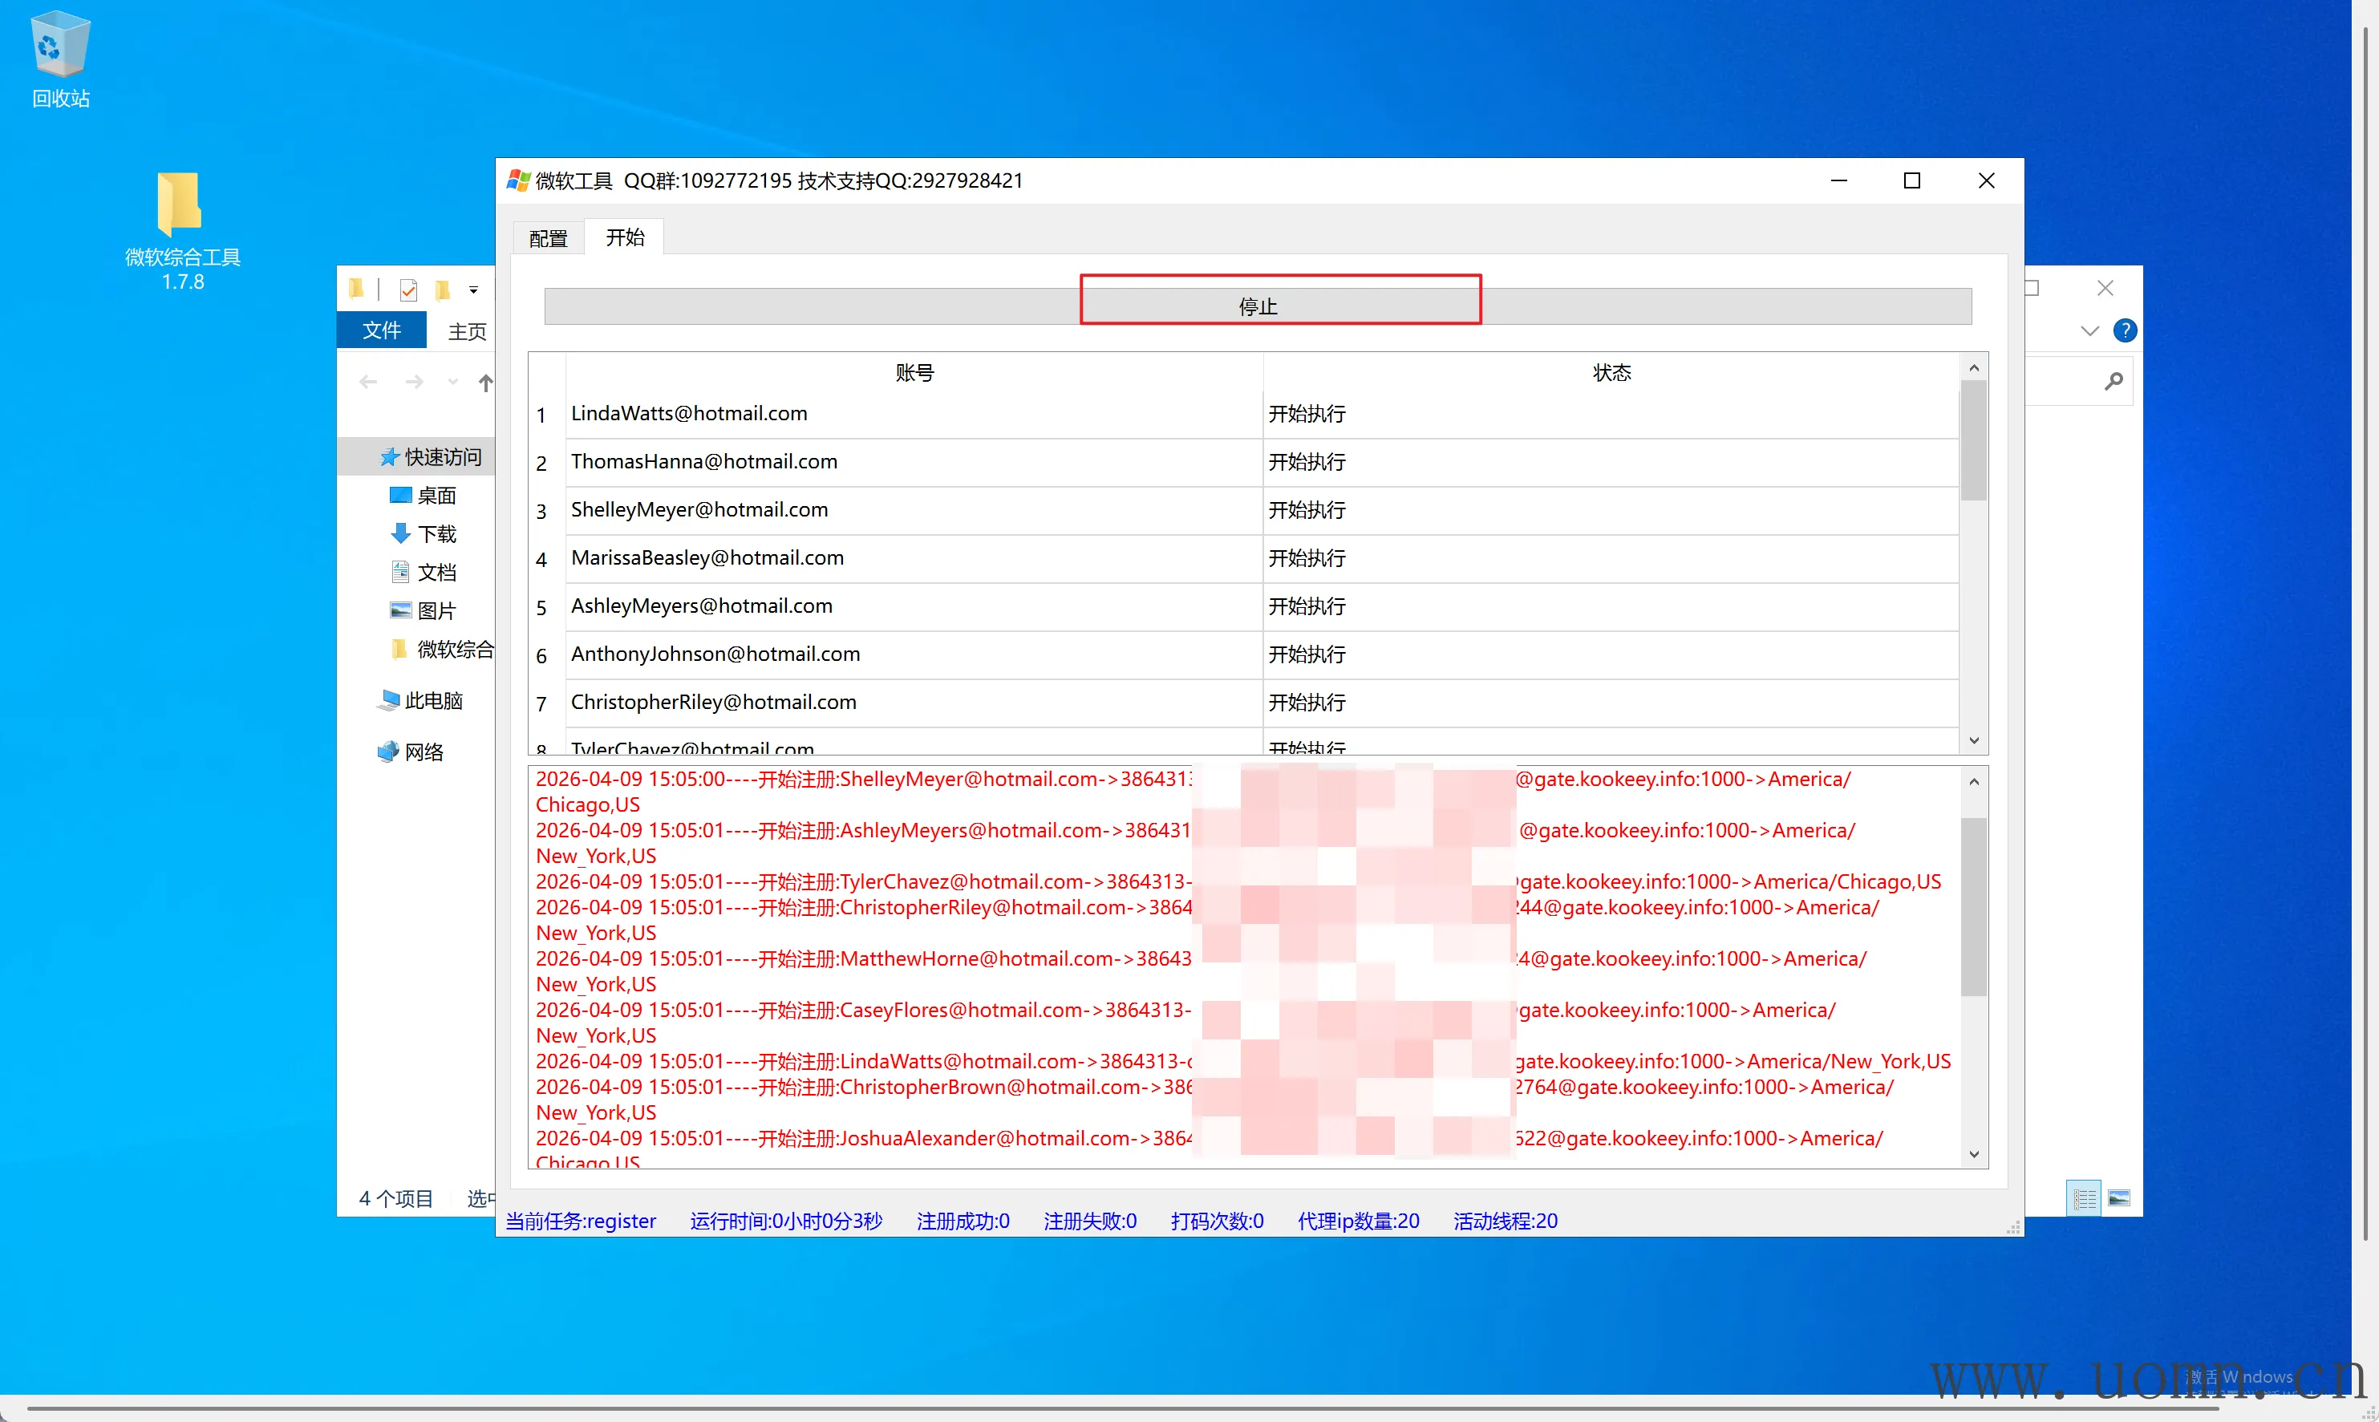Viewport: 2379px width, 1422px height.
Task: Click the Explorer up-arrow navigation icon
Action: pyautogui.click(x=486, y=383)
